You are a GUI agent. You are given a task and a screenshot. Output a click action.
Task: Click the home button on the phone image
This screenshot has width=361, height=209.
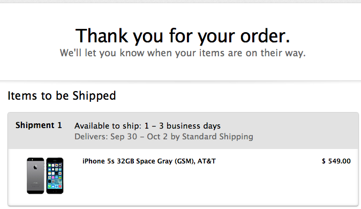[x=55, y=191]
